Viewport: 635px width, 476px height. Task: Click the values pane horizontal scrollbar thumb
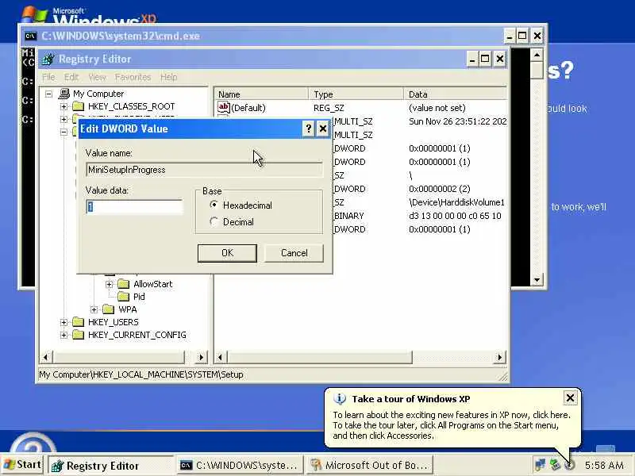point(320,357)
